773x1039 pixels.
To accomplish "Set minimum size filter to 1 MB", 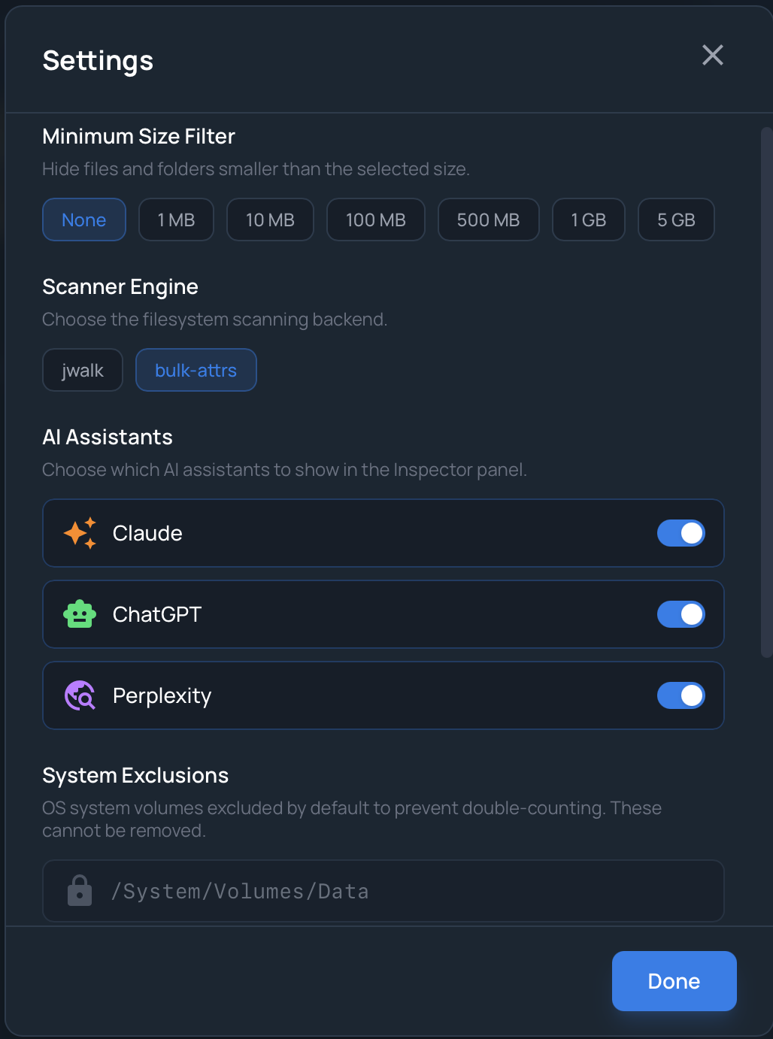I will pyautogui.click(x=176, y=220).
